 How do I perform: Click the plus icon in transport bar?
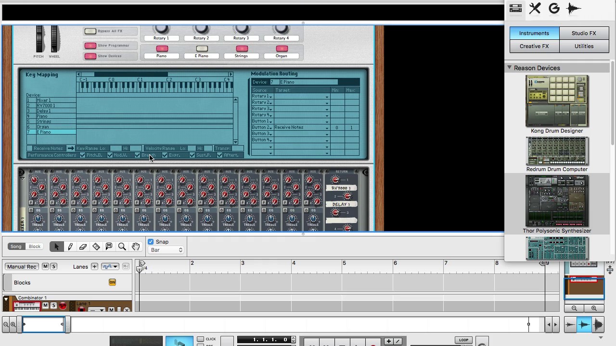(x=389, y=341)
